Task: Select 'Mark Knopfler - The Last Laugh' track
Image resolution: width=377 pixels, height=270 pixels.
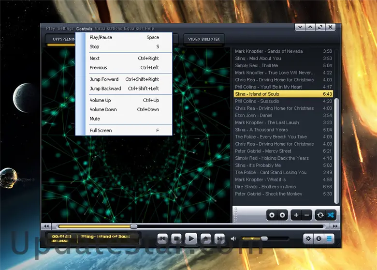Action: click(x=283, y=122)
